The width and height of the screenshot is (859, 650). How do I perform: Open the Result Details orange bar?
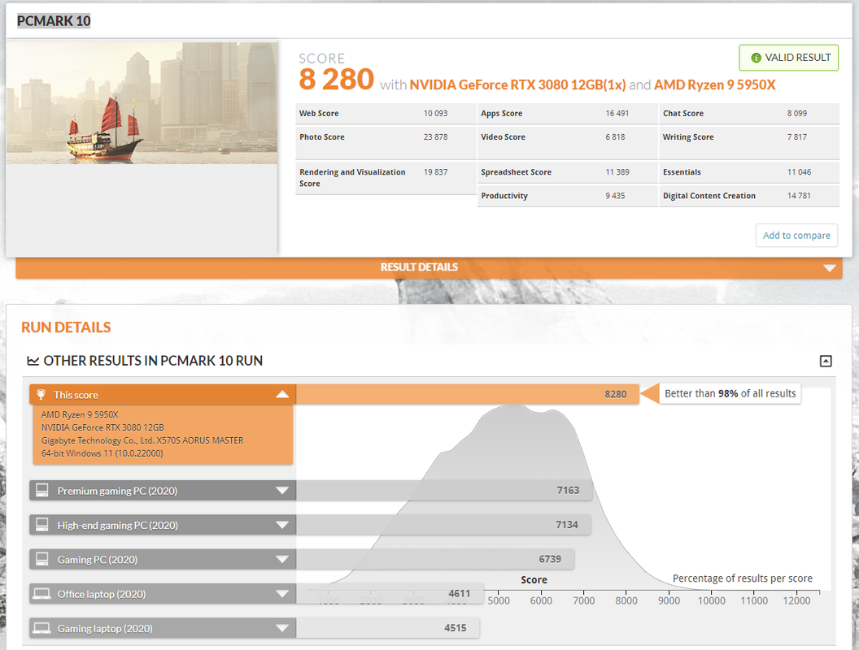tap(429, 267)
